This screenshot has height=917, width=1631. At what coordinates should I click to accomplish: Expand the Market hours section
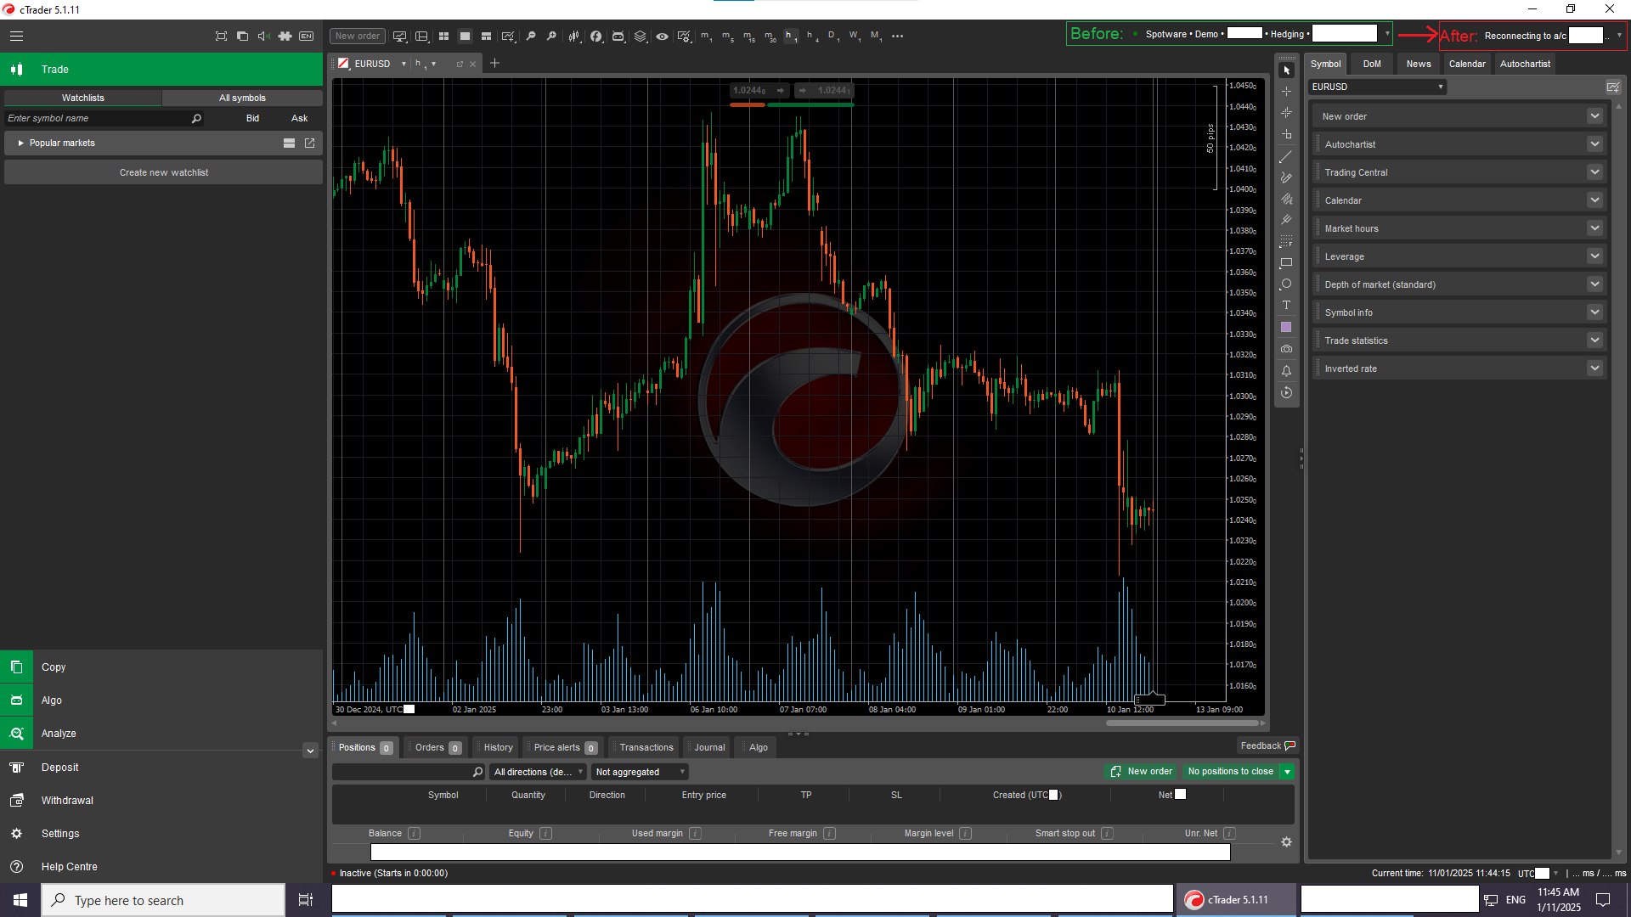[x=1594, y=228]
